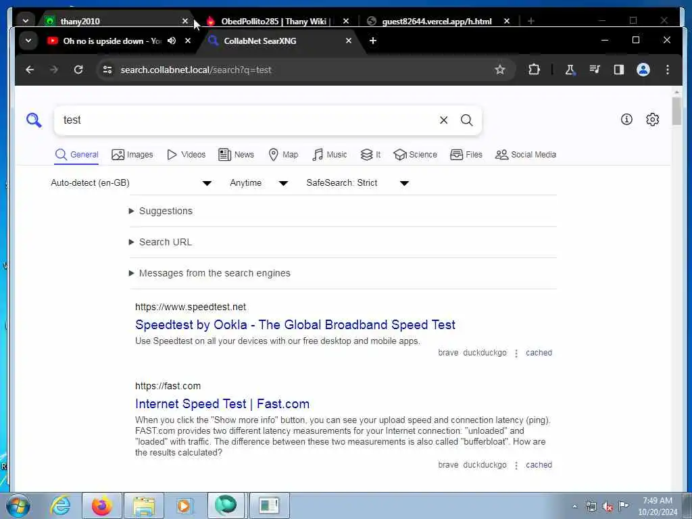
Task: Select the Science search category
Action: (416, 155)
